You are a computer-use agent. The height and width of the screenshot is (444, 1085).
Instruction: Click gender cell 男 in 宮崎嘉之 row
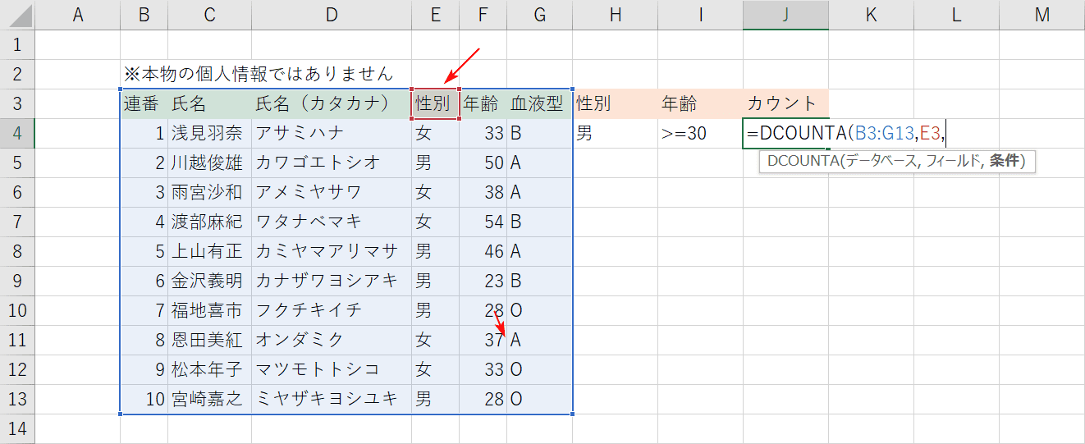point(435,399)
